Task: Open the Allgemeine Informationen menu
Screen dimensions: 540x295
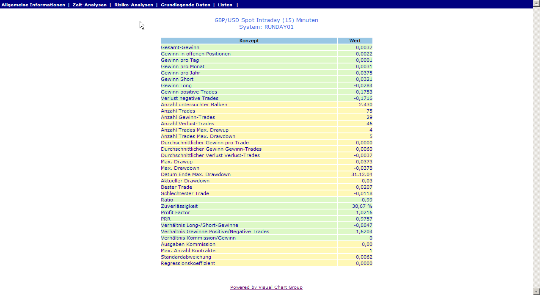Action: coord(33,5)
